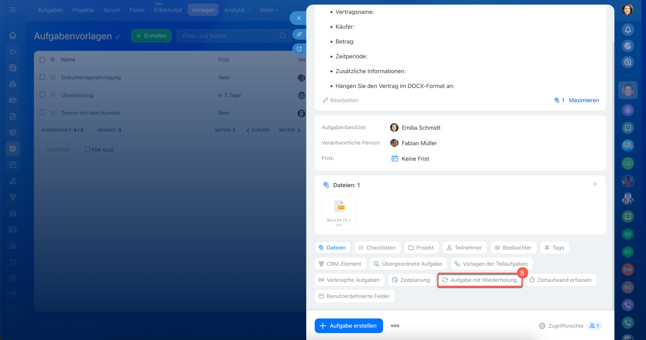Click the three dots more options button
Viewport: 646px width, 340px height.
pos(395,326)
